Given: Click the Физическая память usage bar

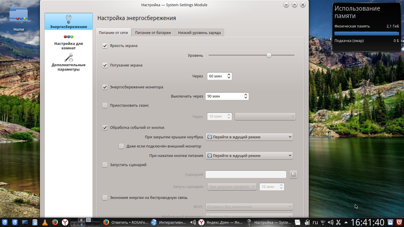Looking at the screenshot, I should click(x=367, y=34).
